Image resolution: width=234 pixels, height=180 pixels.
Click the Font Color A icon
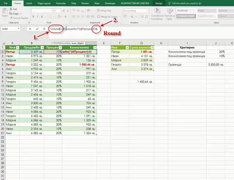coord(65,17)
